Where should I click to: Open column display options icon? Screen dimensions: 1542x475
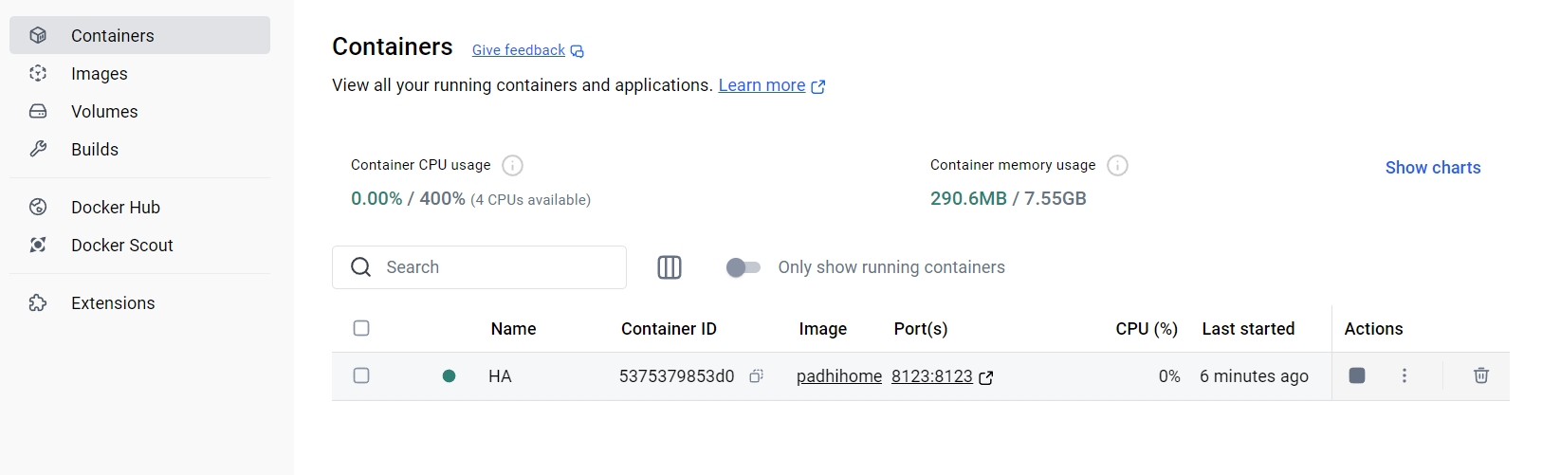670,267
